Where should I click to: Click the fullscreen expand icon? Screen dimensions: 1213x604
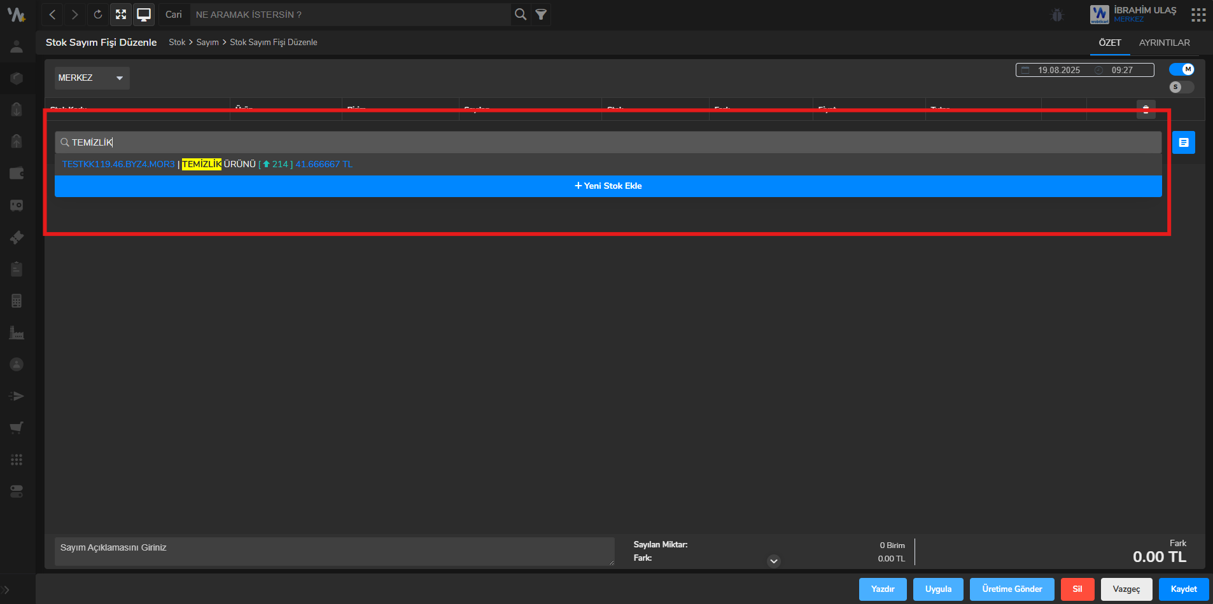click(x=121, y=15)
